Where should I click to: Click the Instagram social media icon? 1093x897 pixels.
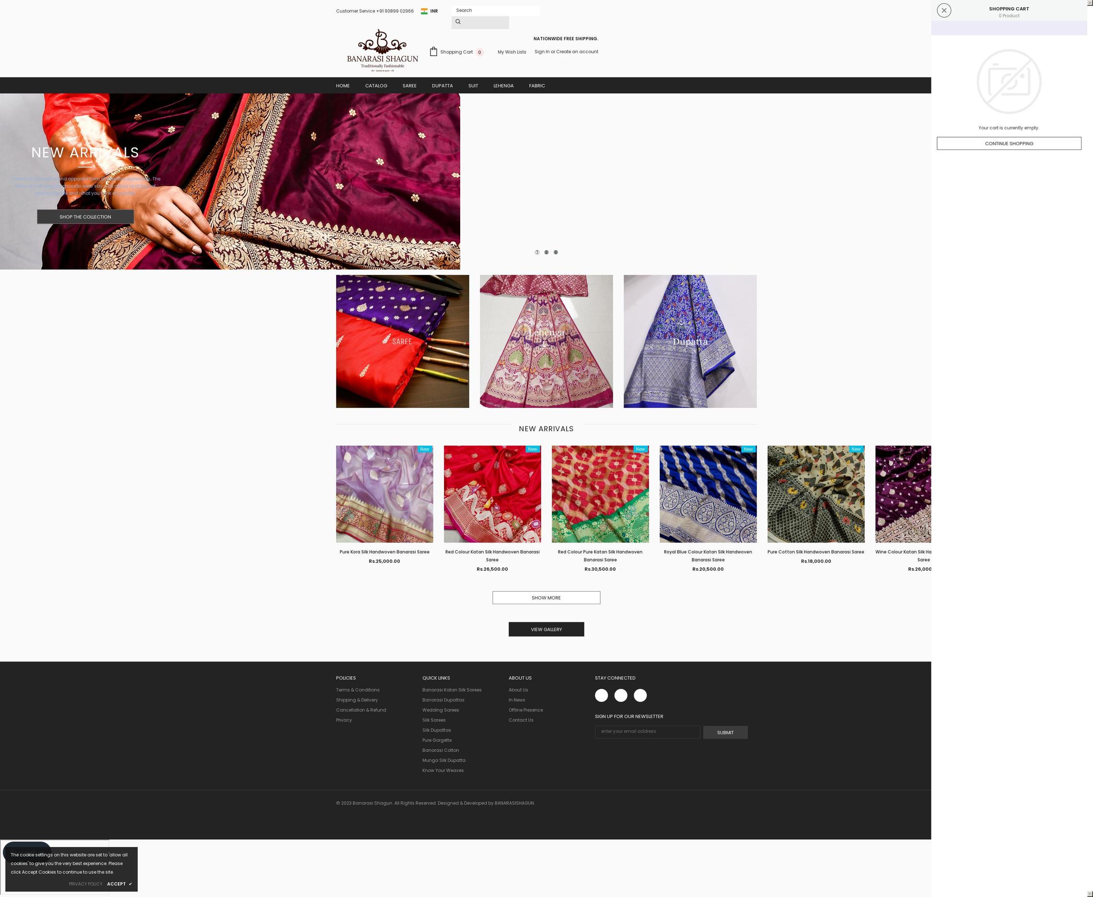tap(620, 695)
